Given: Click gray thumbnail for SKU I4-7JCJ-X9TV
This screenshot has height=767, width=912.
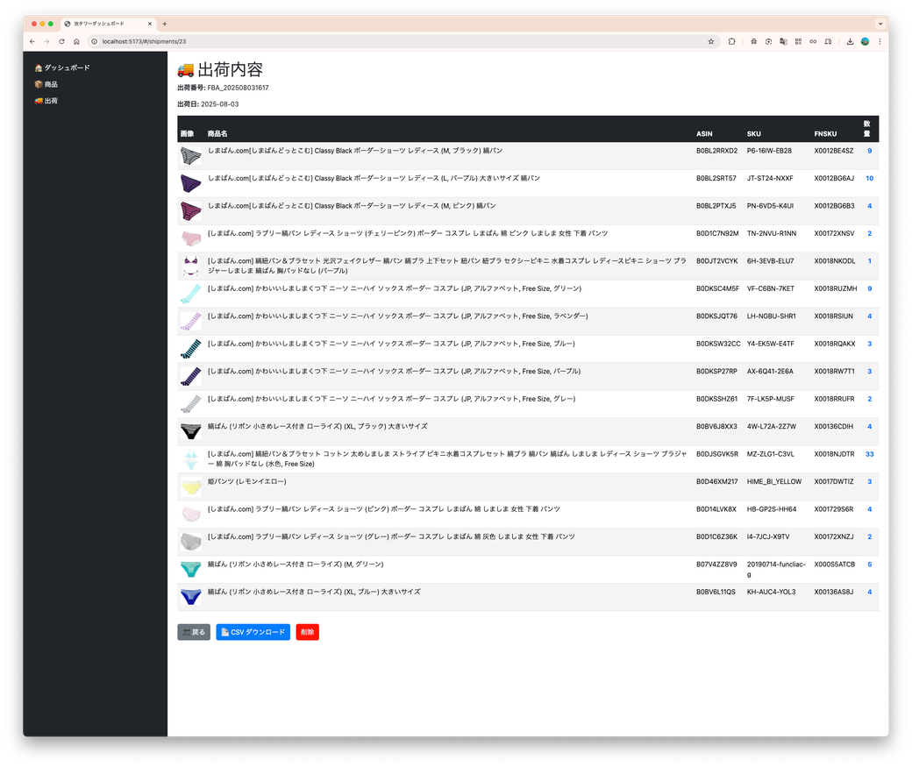Looking at the screenshot, I should pos(191,542).
